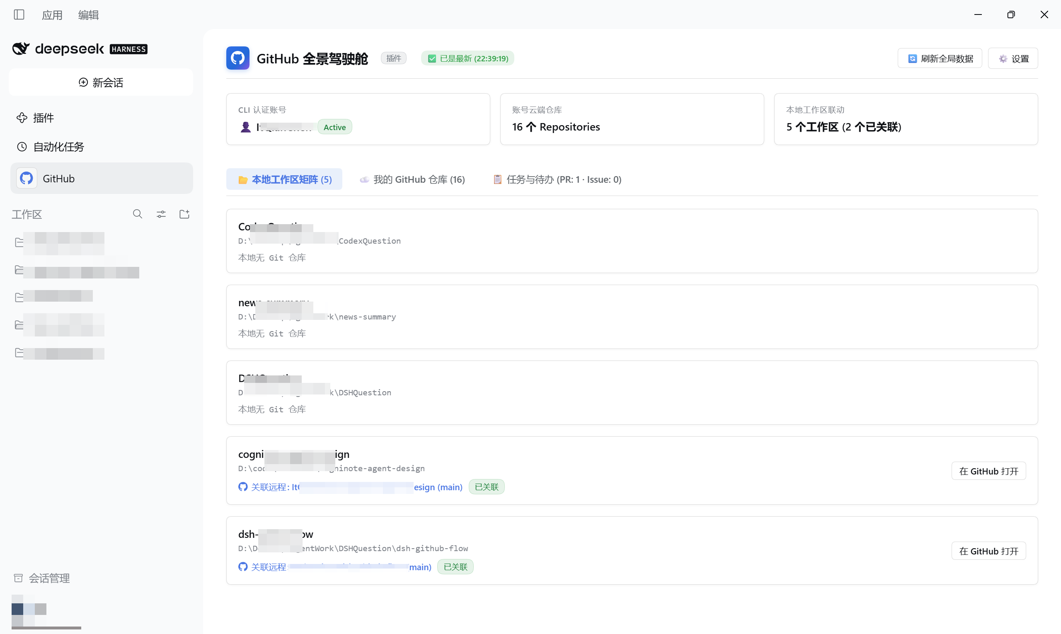Refresh data with 刷新全局数据 button
Screen dimensions: 1061x634
click(x=940, y=58)
